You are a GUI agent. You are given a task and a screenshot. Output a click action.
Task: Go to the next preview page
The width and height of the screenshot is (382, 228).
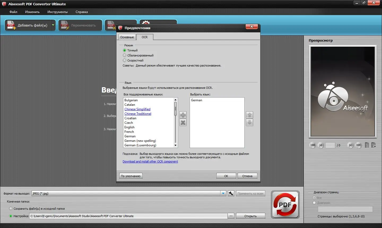(x=350, y=145)
